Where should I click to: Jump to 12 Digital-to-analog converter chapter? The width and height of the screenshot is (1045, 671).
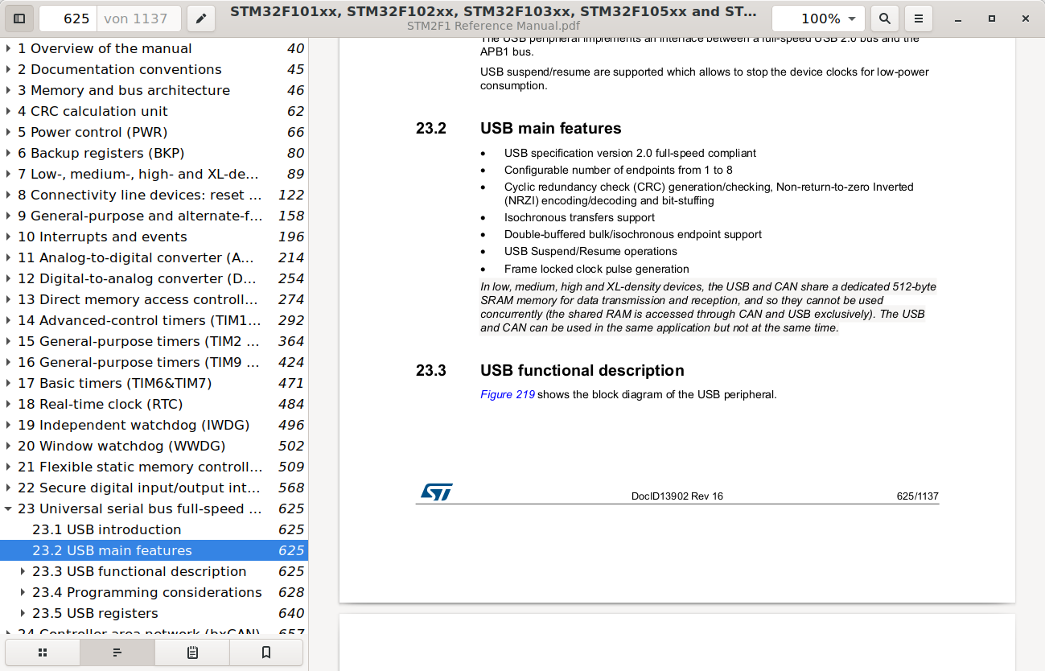(x=154, y=278)
